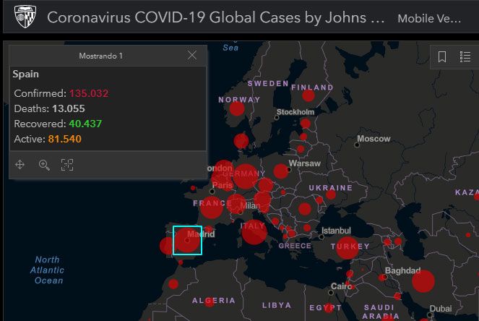Select the France case circle

pos(211,207)
